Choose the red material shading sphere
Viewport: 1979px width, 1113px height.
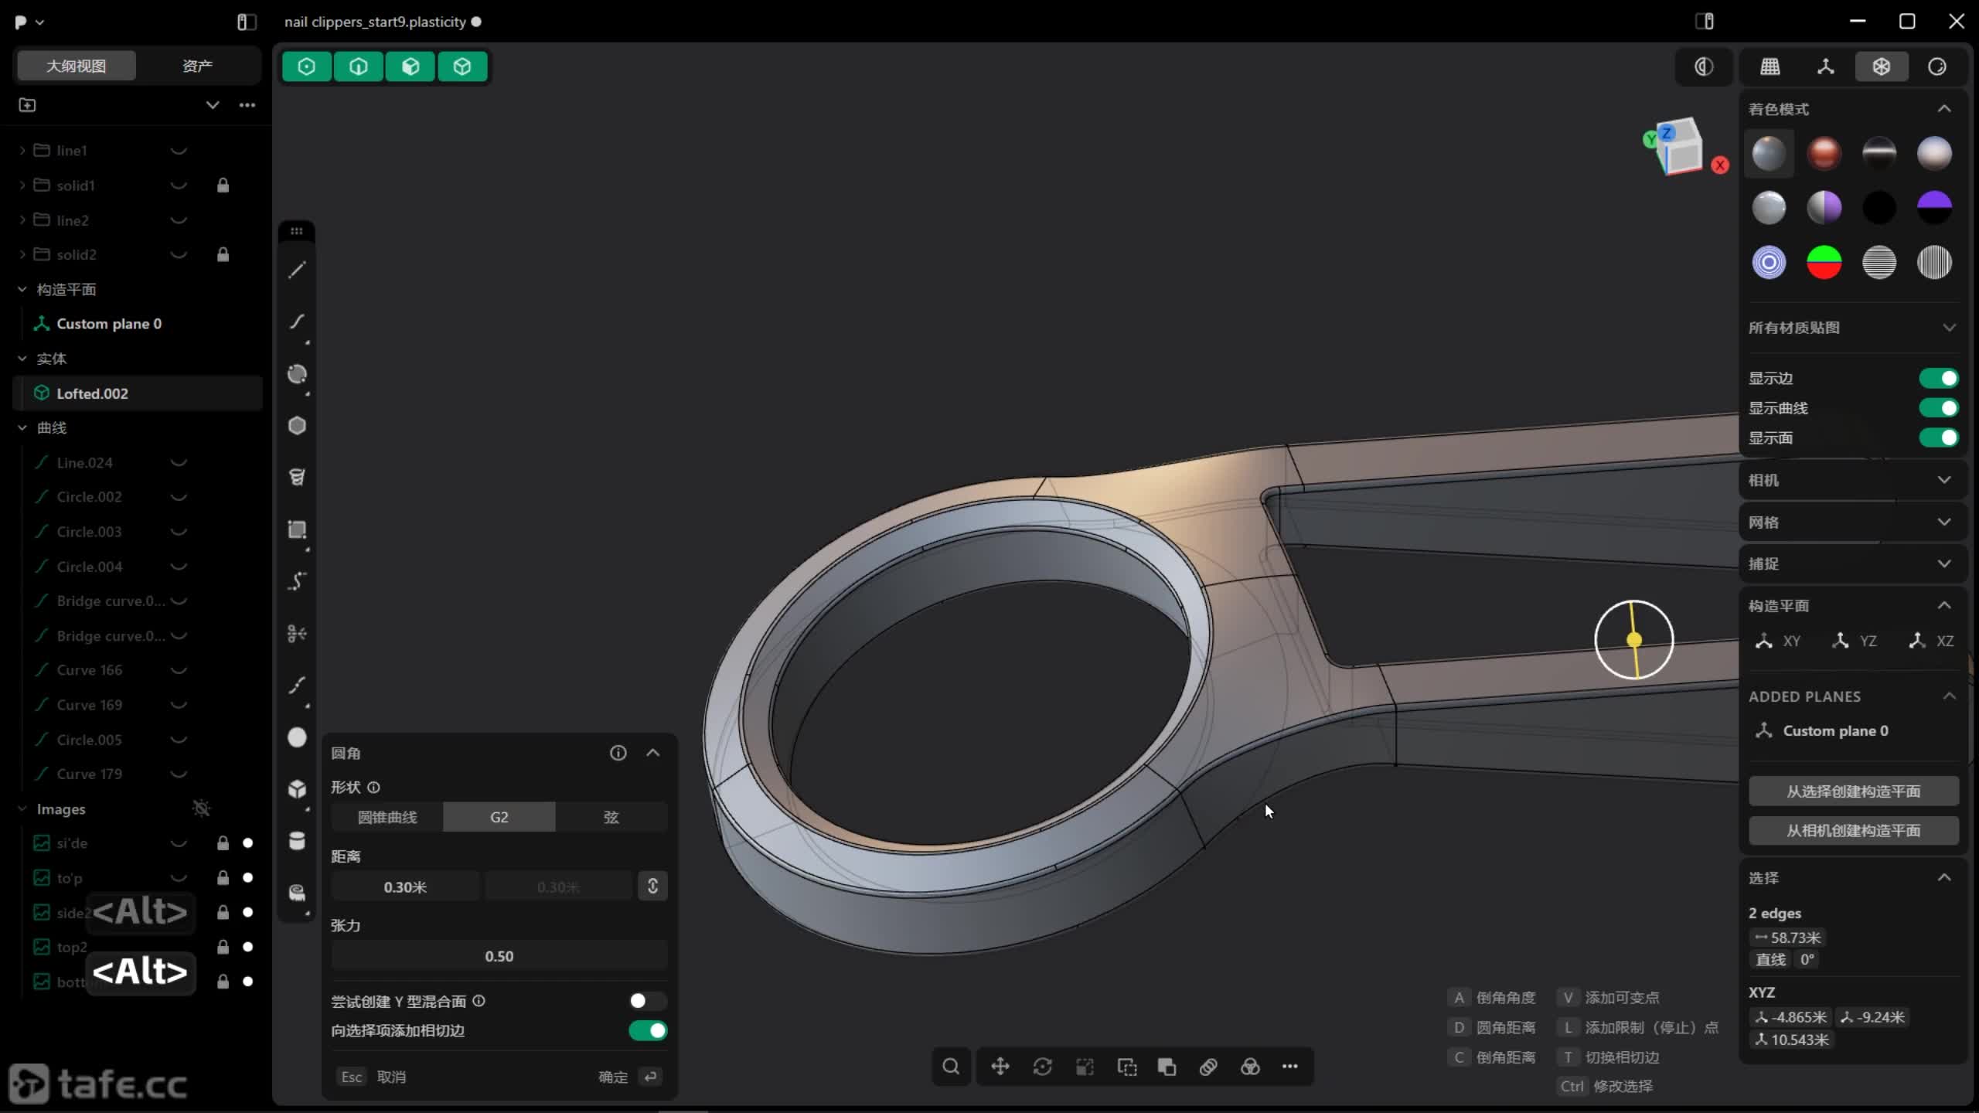click(x=1824, y=153)
